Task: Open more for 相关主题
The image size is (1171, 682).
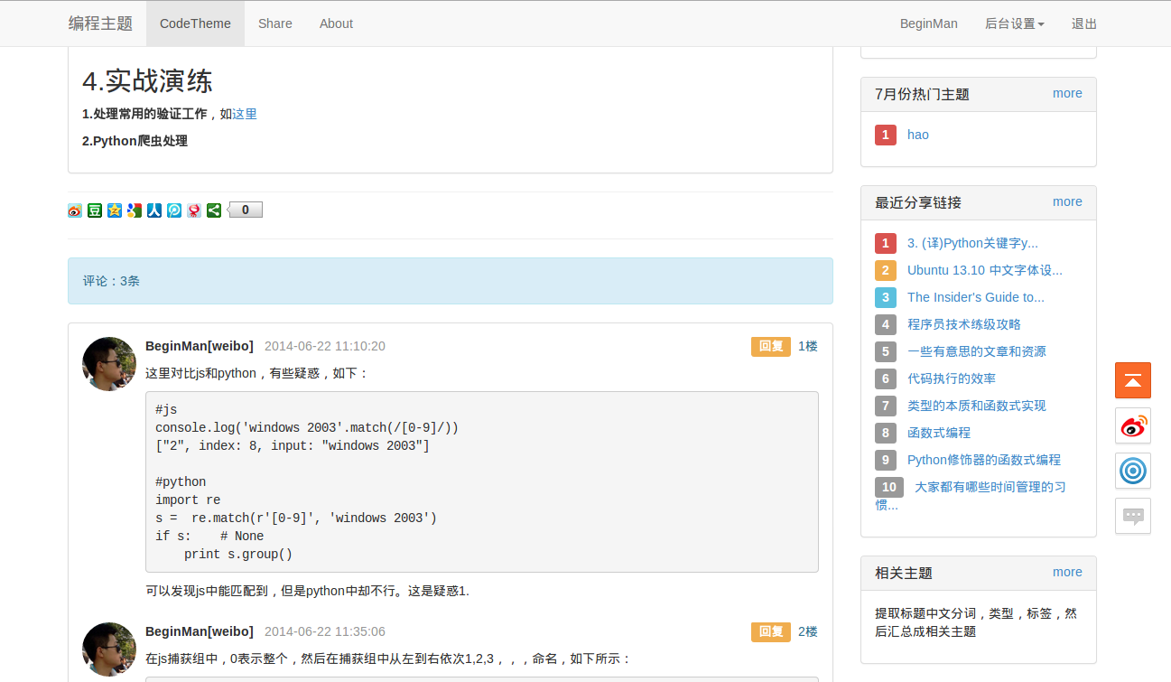Action: tap(1067, 572)
